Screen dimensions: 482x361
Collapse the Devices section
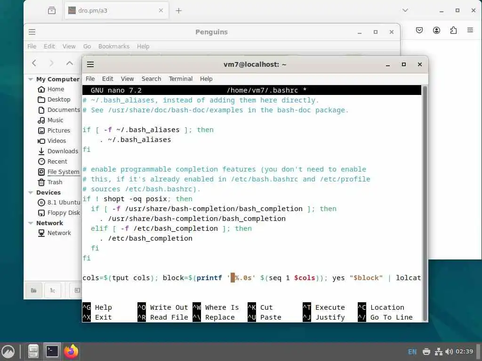point(31,192)
